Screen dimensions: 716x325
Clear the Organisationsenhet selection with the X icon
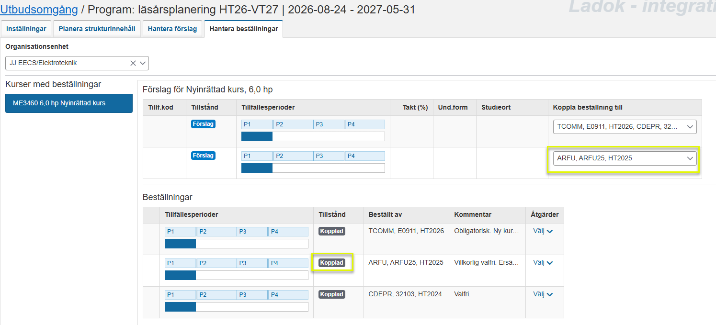click(x=133, y=63)
